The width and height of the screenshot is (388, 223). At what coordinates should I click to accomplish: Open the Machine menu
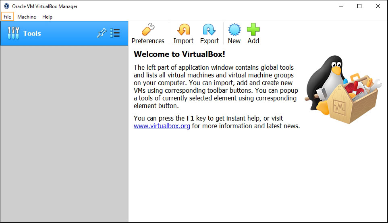point(27,17)
